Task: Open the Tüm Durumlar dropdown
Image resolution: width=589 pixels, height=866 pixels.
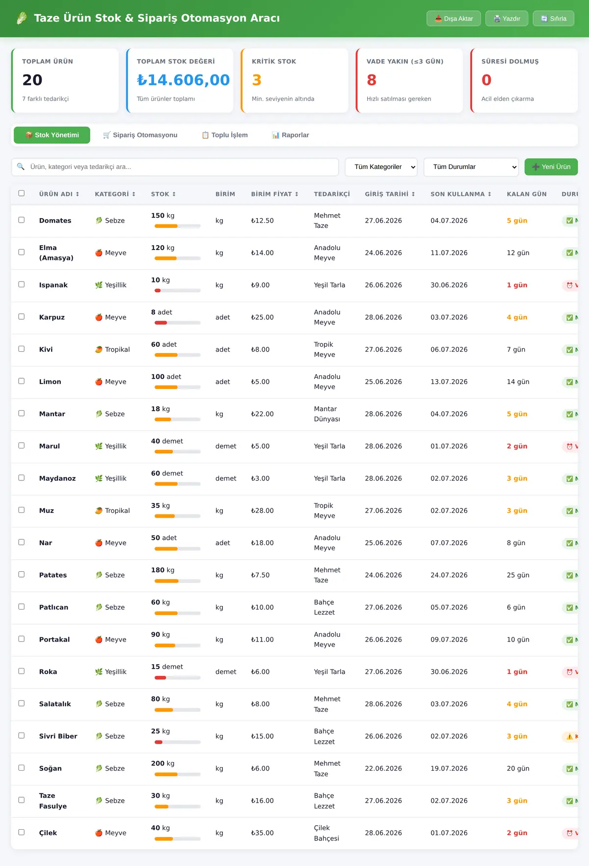Action: tap(471, 167)
